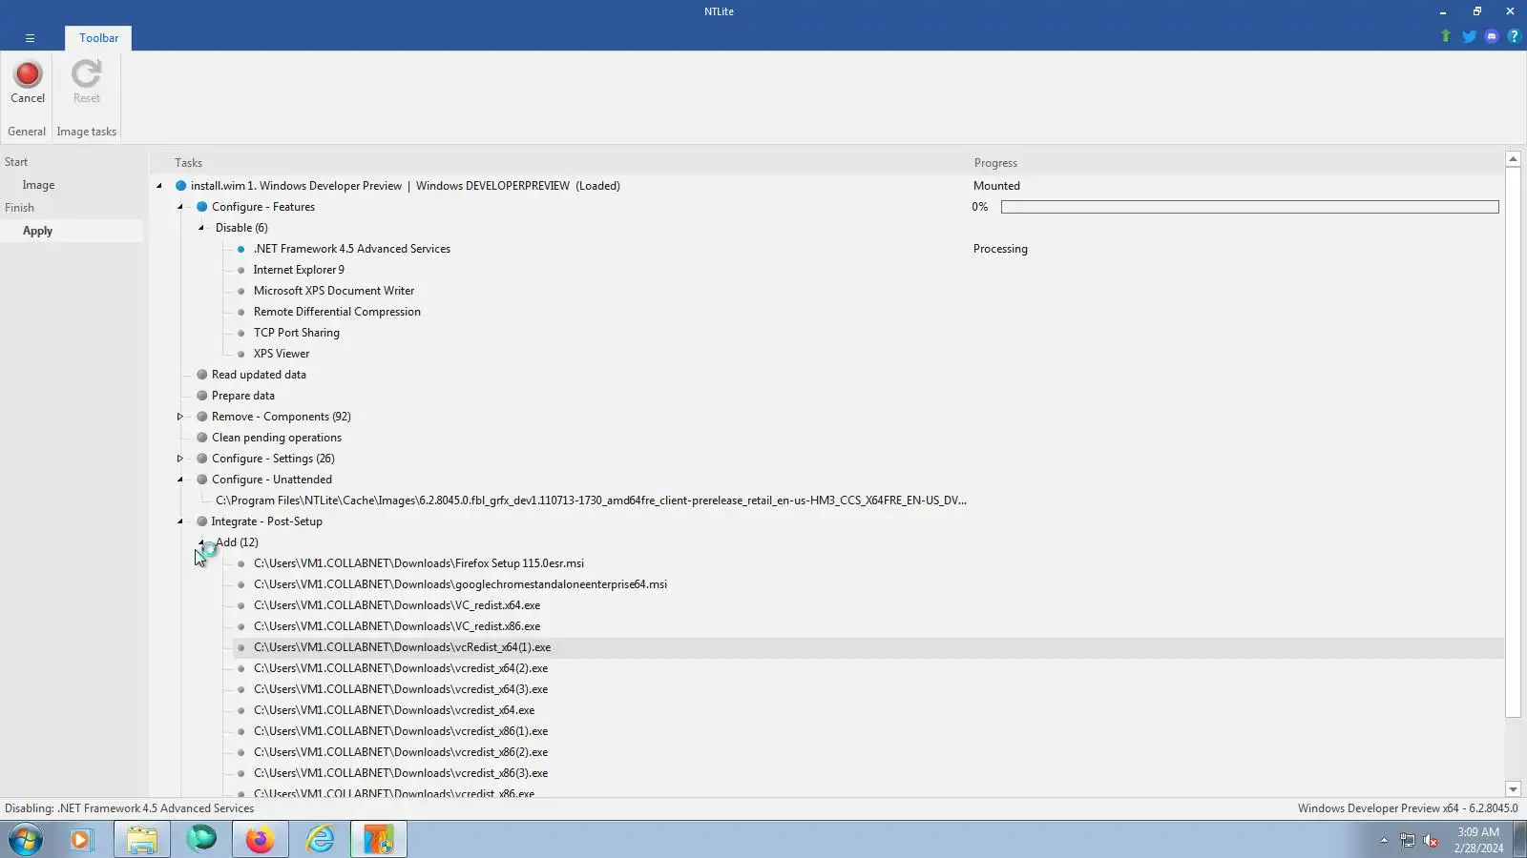
Task: Open Windows Explorer from the taskbar
Action: click(142, 840)
